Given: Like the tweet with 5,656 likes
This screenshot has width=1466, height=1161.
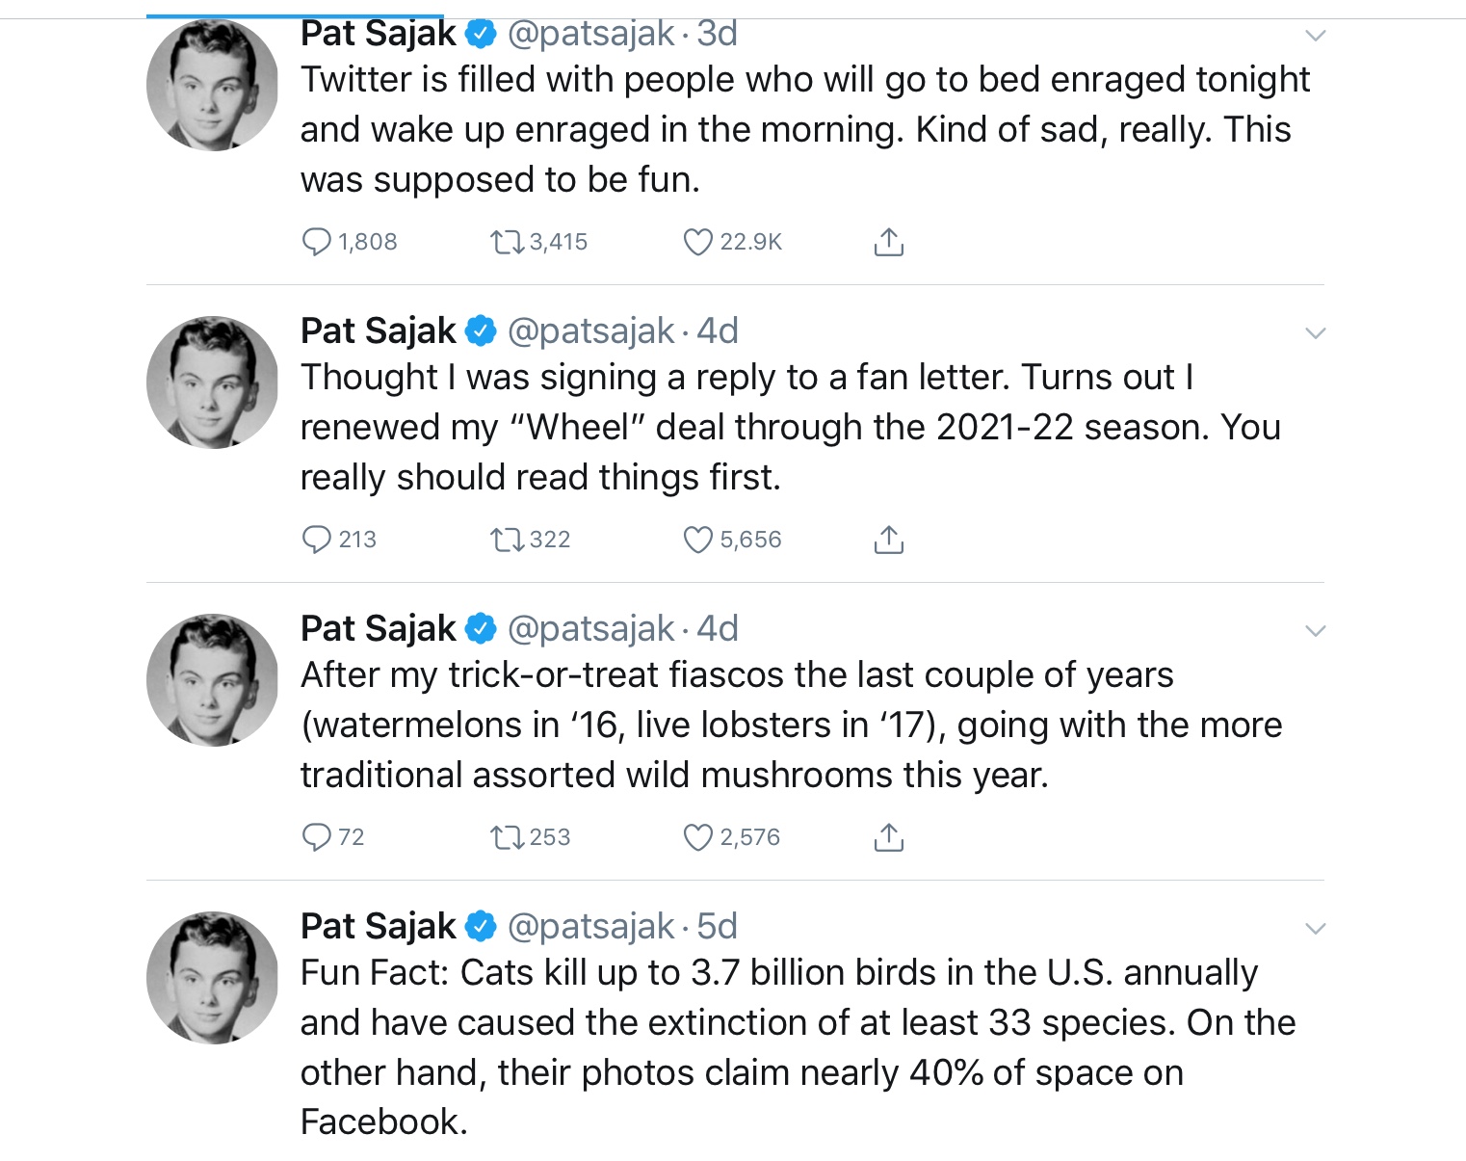Looking at the screenshot, I should (x=697, y=539).
